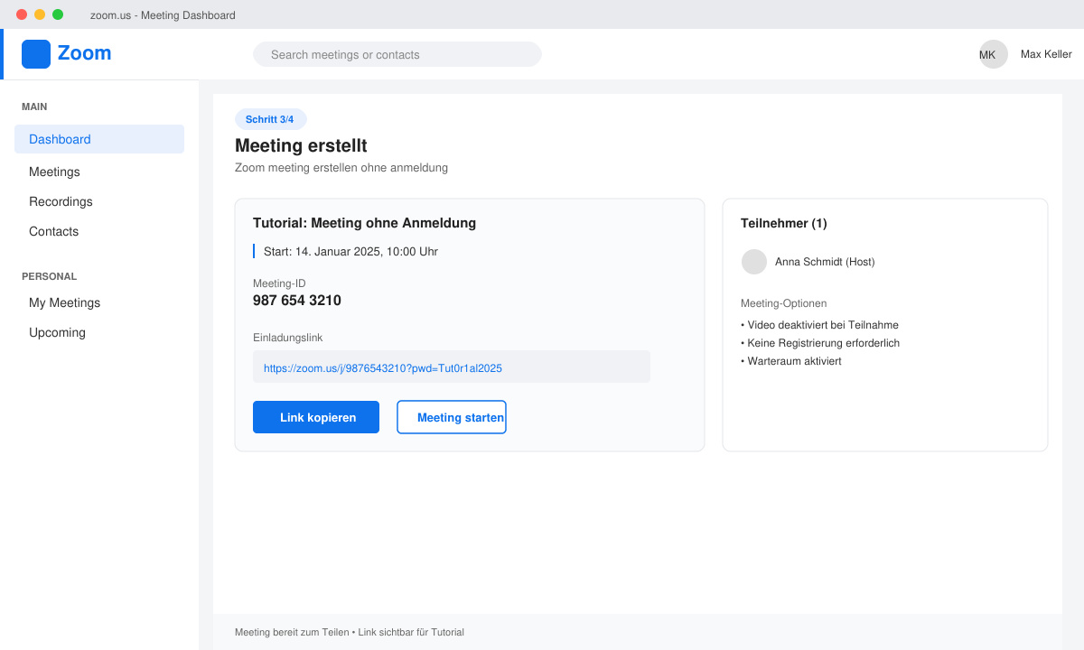Click the blue Zoom logo icon

[x=36, y=54]
